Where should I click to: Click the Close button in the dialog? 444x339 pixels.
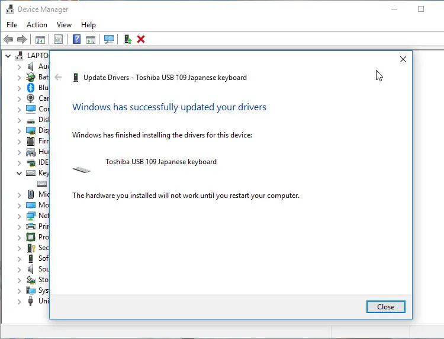tap(385, 306)
